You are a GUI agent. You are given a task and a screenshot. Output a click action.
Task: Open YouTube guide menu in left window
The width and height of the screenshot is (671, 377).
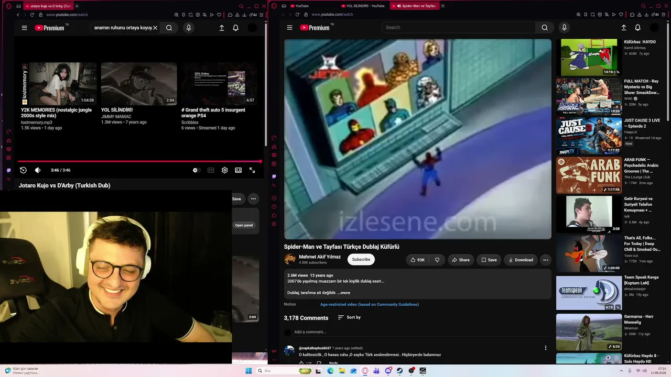tap(24, 28)
